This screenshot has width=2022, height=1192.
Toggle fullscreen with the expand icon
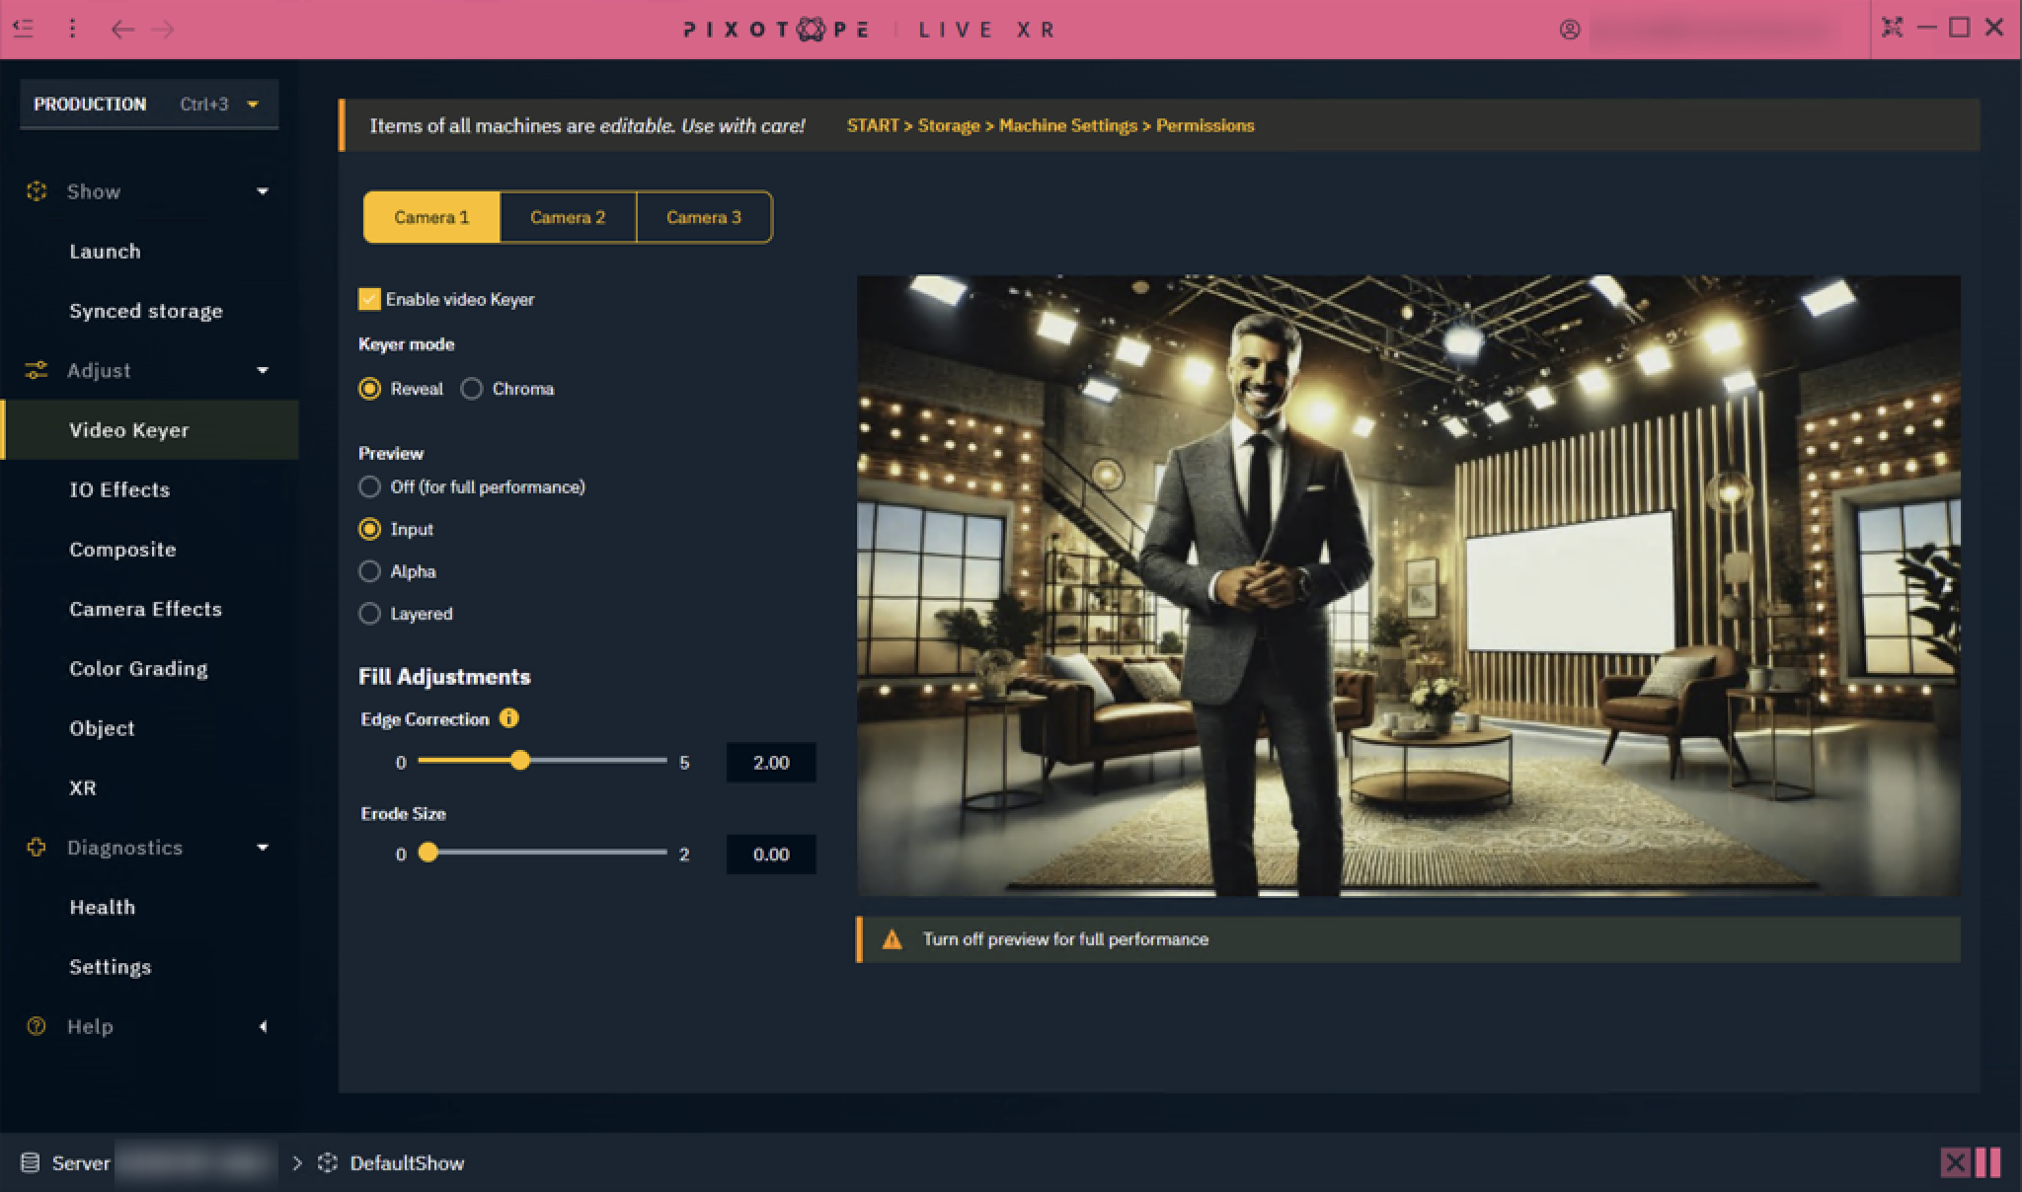(x=1892, y=28)
